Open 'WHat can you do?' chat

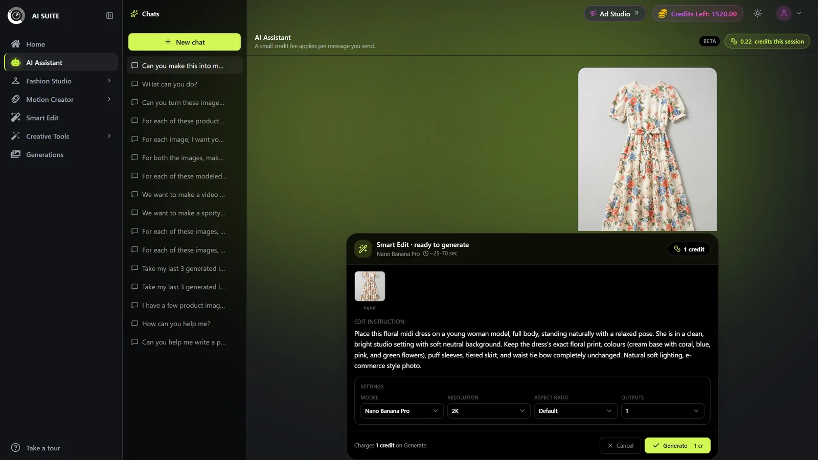tap(185, 84)
